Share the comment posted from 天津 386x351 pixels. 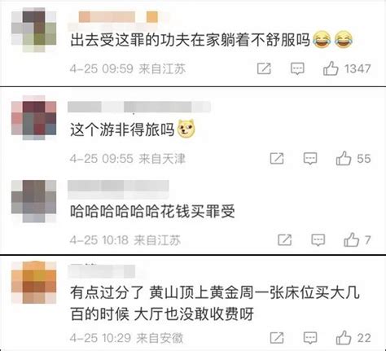277,158
